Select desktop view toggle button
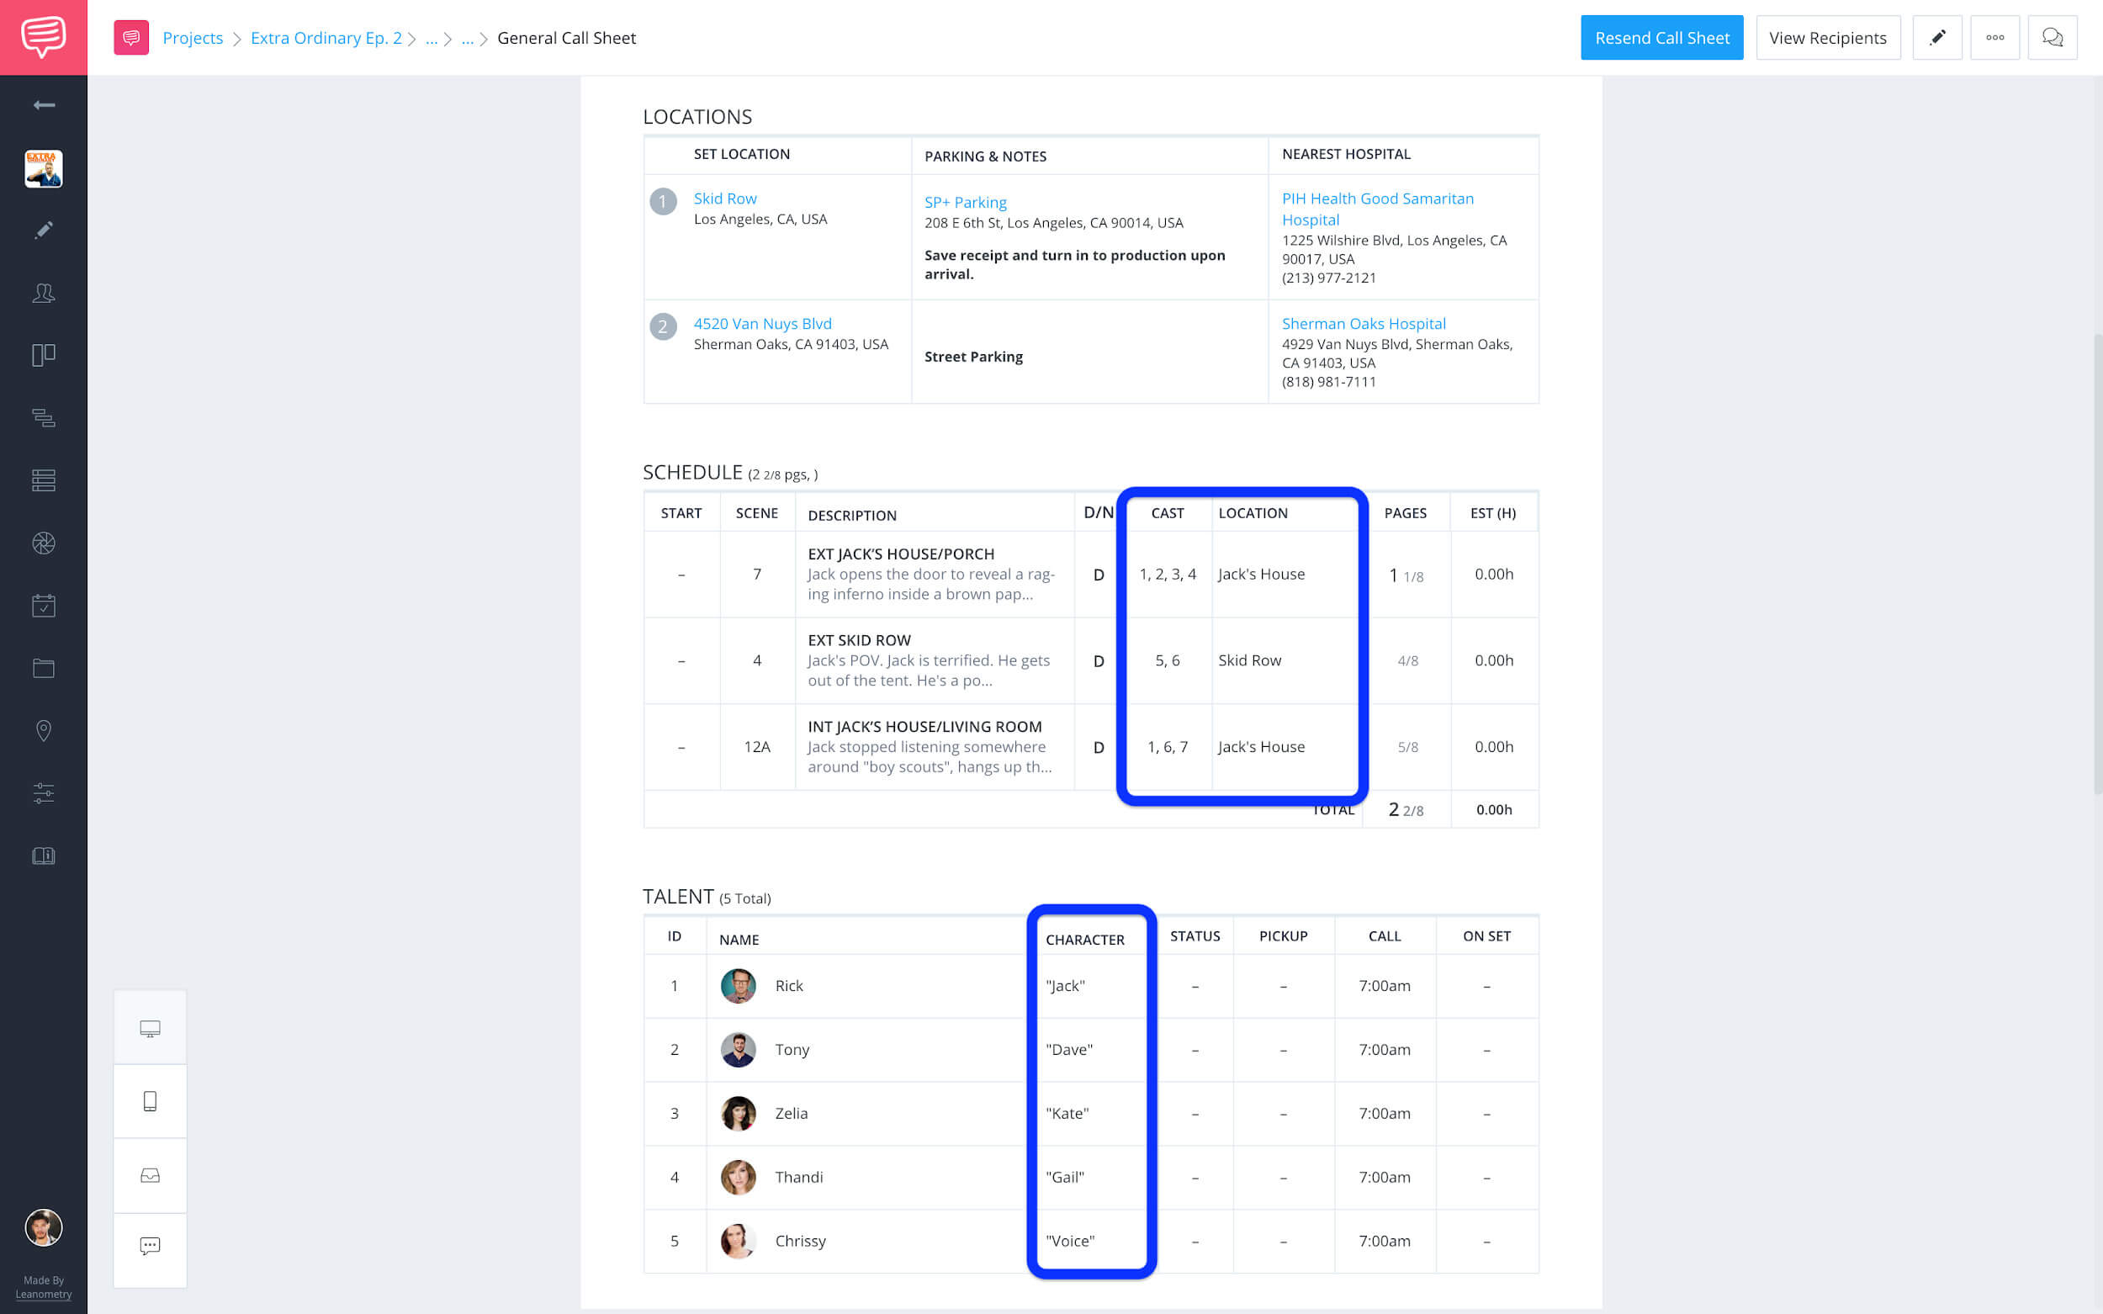Viewport: 2103px width, 1314px height. click(150, 1028)
